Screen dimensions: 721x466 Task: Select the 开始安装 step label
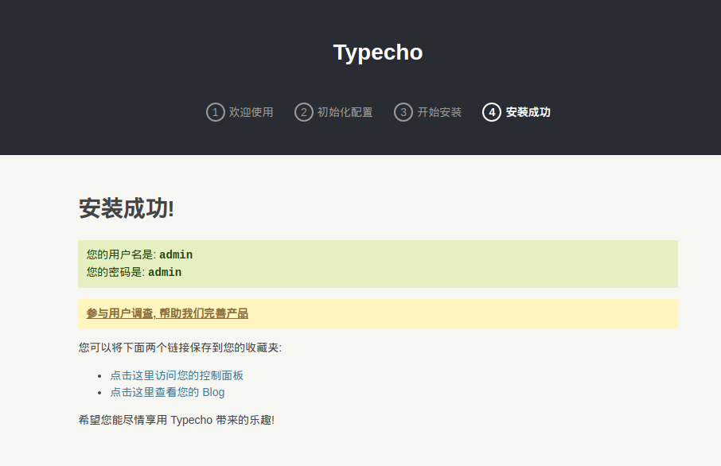pyautogui.click(x=440, y=112)
